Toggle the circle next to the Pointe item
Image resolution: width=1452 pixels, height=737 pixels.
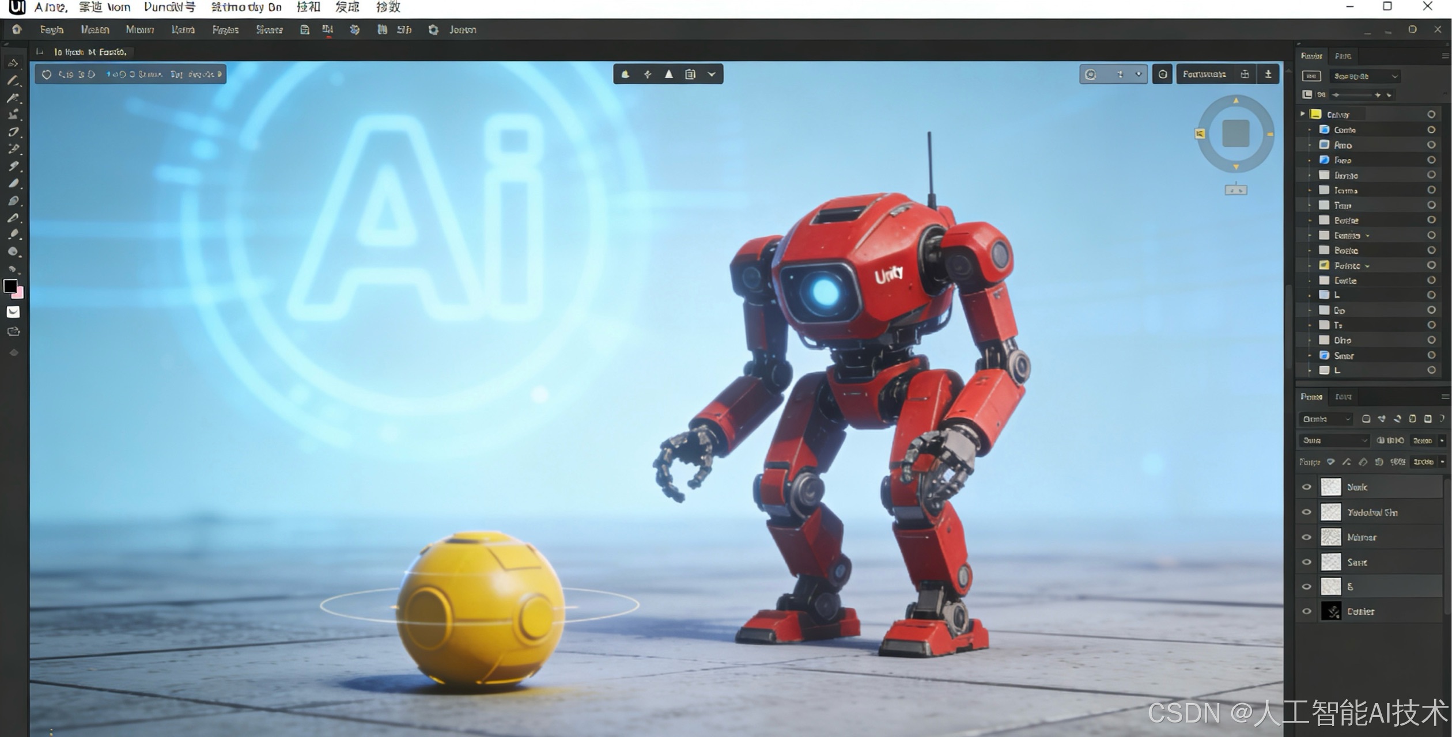(1431, 265)
